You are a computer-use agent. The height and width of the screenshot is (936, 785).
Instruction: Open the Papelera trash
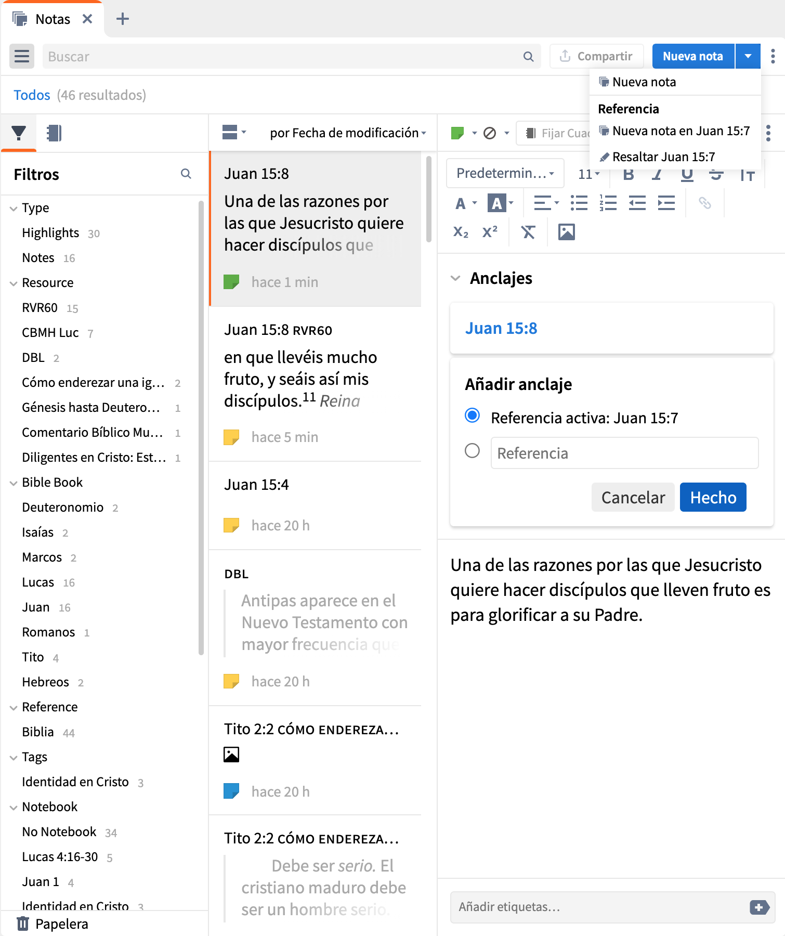coord(52,924)
